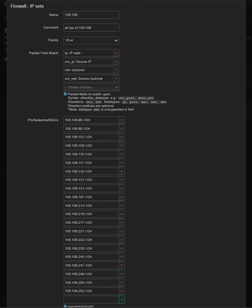
Task: Edit the 105.106.252.1/24 address field
Action: pos(91,291)
